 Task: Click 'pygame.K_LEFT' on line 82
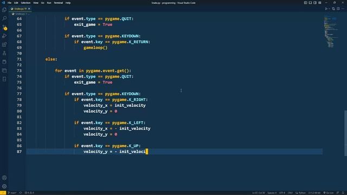[127, 123]
